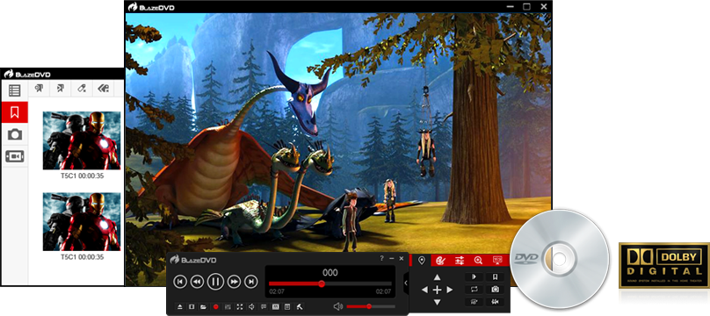Switch to the video adjustment sliders tab
Image resolution: width=710 pixels, height=316 pixels.
(460, 261)
